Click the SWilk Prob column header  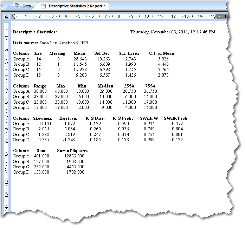(x=175, y=118)
